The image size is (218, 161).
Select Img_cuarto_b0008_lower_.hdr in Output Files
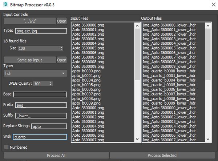[169, 98]
